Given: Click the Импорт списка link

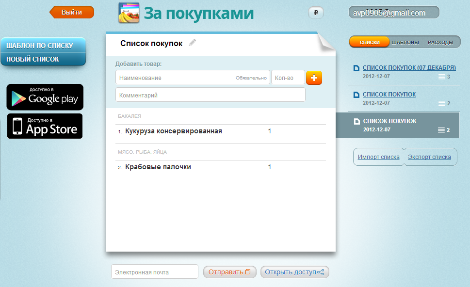Looking at the screenshot, I should click(x=378, y=157).
